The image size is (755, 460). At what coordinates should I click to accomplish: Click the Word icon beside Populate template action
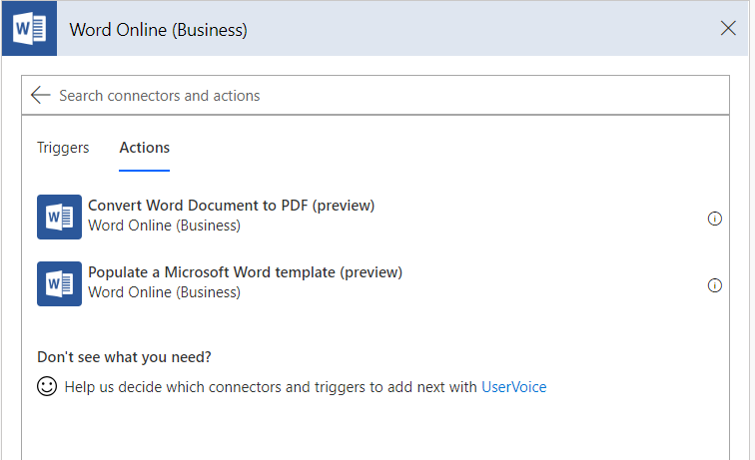click(59, 284)
